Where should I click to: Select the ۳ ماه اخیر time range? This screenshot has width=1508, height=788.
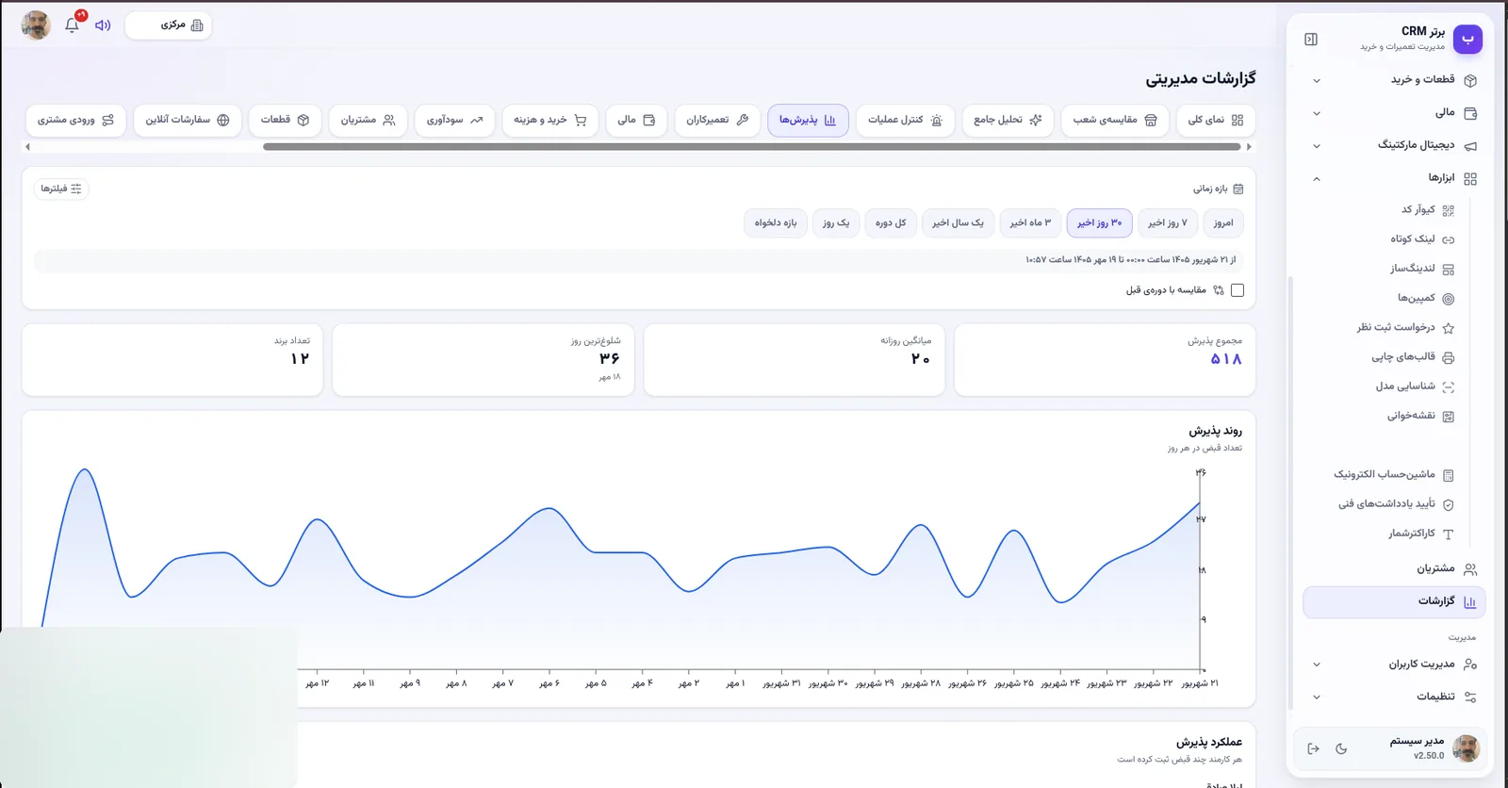1030,223
